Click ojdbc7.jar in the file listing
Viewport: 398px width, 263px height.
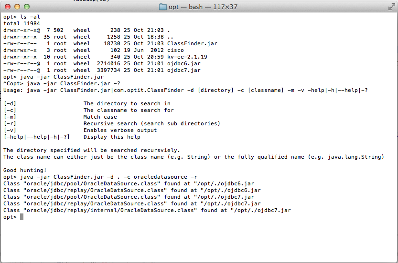(184, 70)
